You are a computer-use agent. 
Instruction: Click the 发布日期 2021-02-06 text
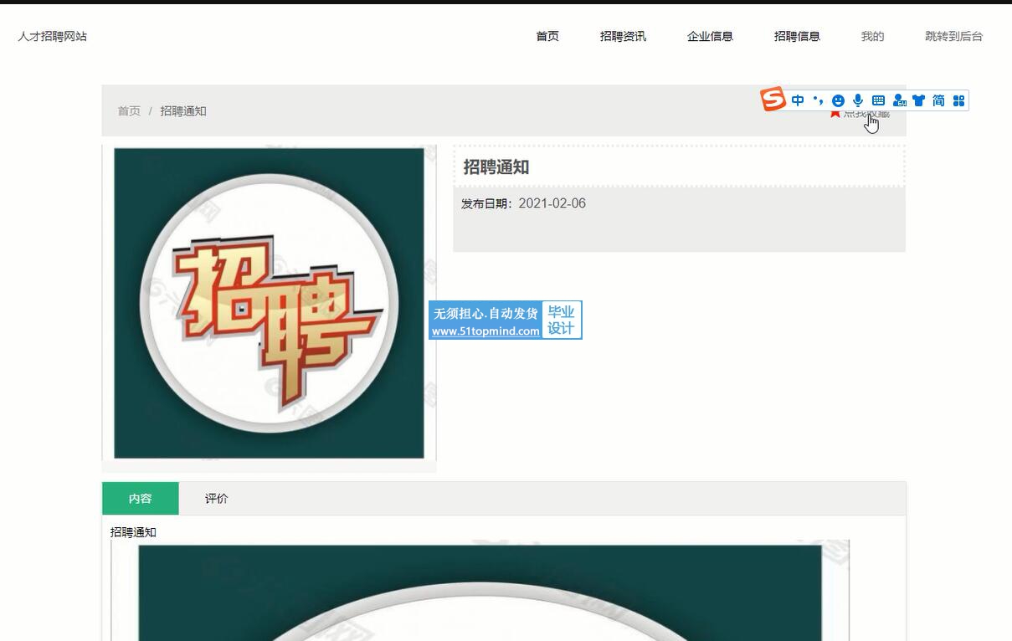(x=523, y=203)
